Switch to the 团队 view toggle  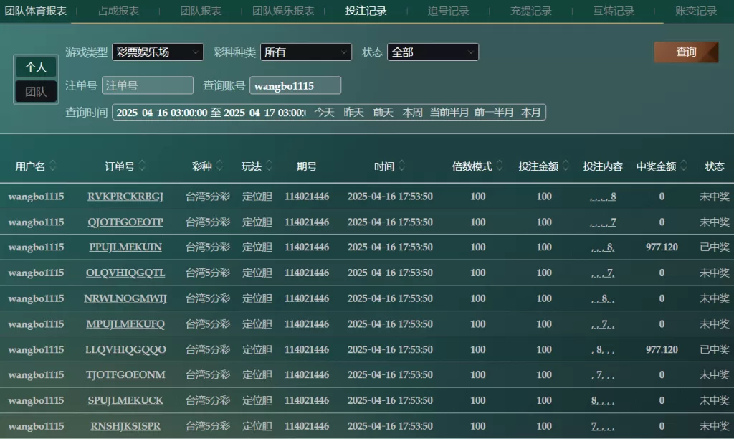tap(36, 92)
